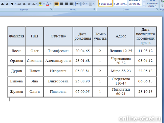Place cursor in the 20.04.65 cell

pyautogui.click(x=82, y=51)
